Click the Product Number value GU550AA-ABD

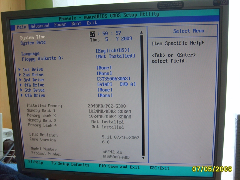[x=116, y=157]
